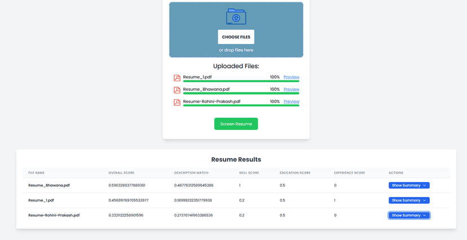Click the Resume_1.pdf upload progress bar
The width and height of the screenshot is (467, 240).
click(241, 82)
